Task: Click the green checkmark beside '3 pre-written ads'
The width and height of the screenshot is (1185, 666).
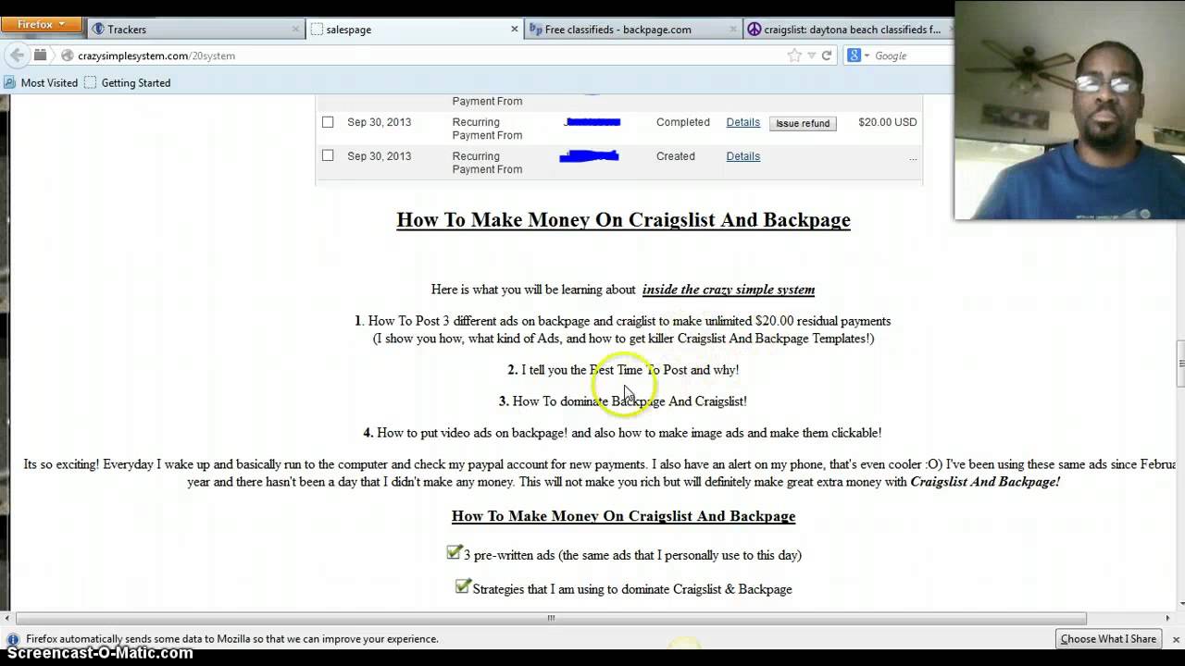Action: pyautogui.click(x=454, y=552)
